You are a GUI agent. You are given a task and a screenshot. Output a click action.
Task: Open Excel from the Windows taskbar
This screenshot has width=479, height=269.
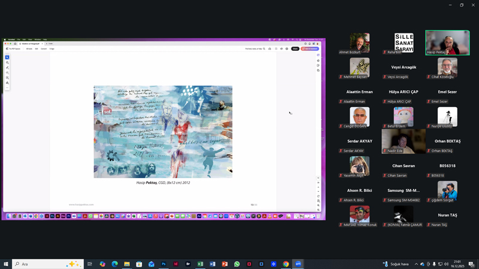200,264
